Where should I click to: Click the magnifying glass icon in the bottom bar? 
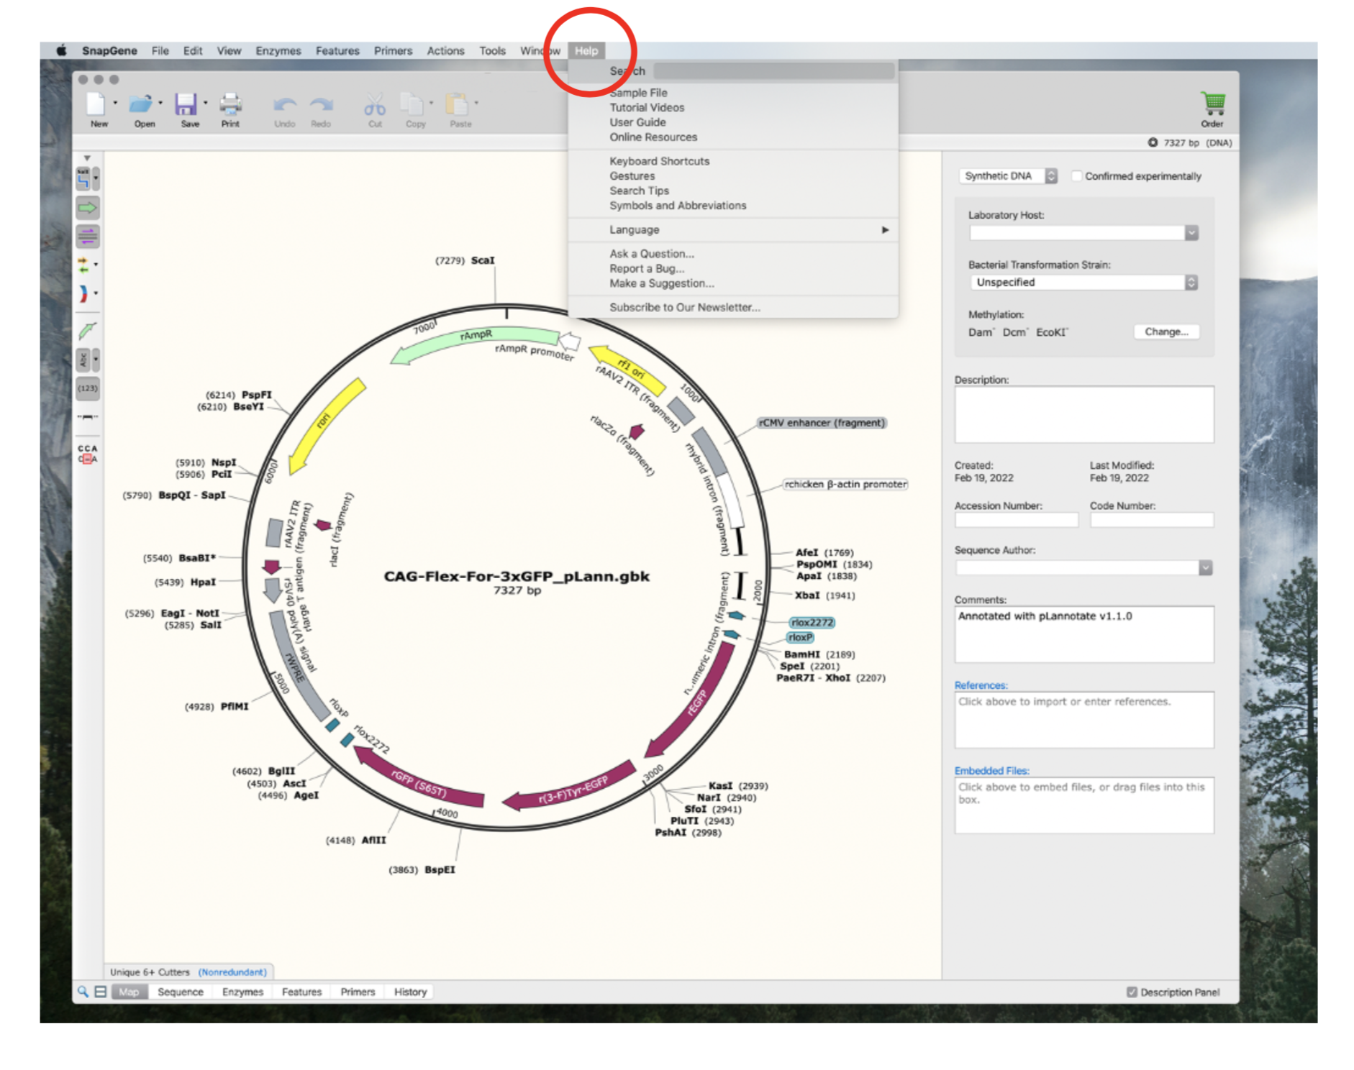(83, 992)
